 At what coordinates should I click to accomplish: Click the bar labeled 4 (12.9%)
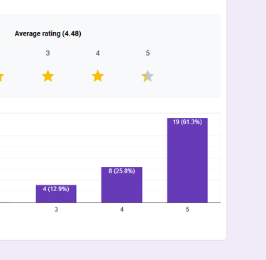pos(56,194)
